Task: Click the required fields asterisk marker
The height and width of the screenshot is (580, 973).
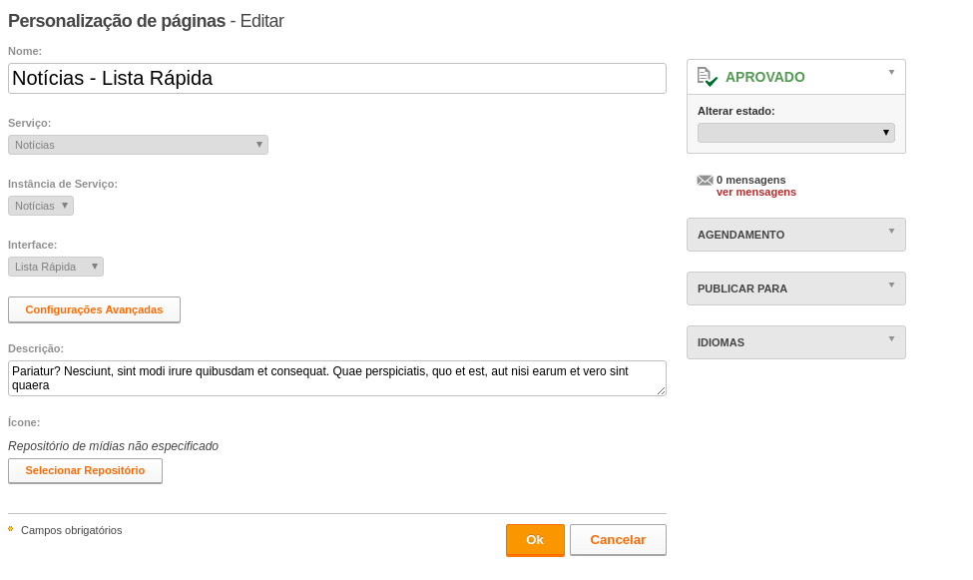Action: click(x=11, y=529)
